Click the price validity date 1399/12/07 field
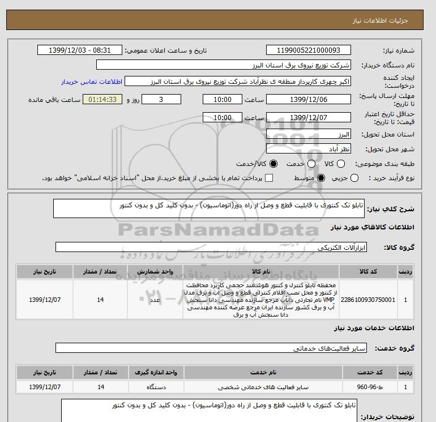436x422 pixels. [x=309, y=117]
